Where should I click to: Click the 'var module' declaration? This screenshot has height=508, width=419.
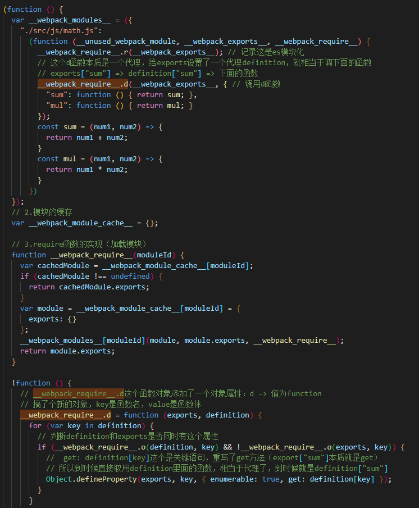pos(42,309)
